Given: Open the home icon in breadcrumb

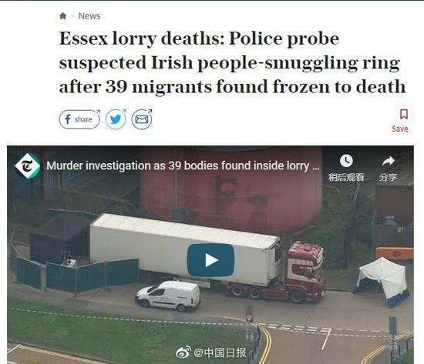Looking at the screenshot, I should [x=62, y=16].
